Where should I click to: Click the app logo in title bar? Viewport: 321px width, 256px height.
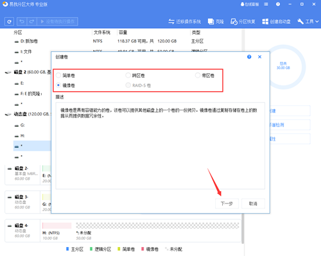(x=5, y=4)
